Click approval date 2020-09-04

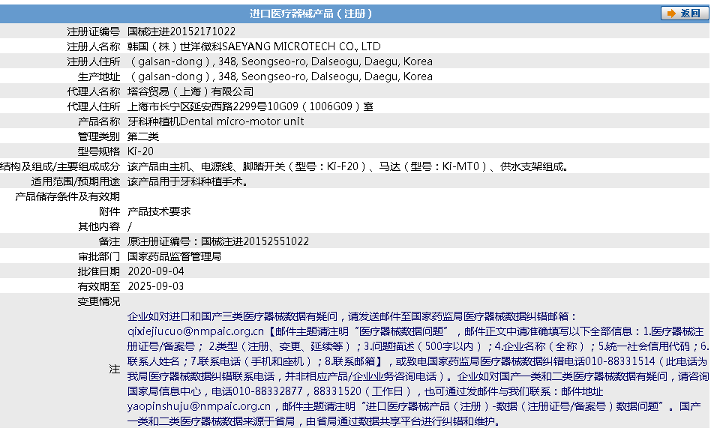(156, 271)
